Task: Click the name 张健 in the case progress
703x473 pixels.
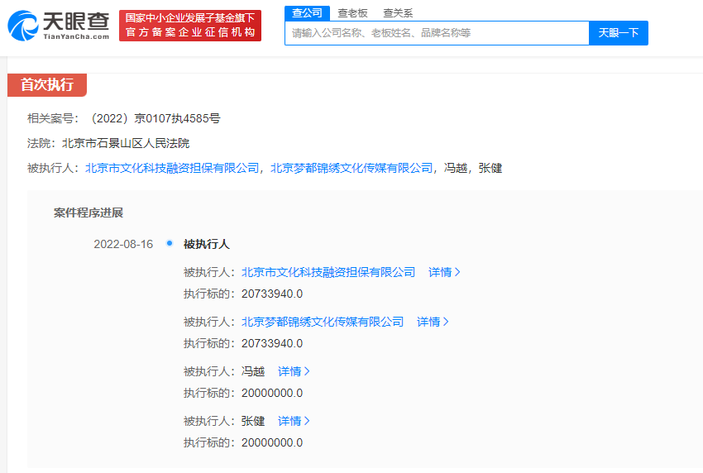Action: [x=253, y=422]
